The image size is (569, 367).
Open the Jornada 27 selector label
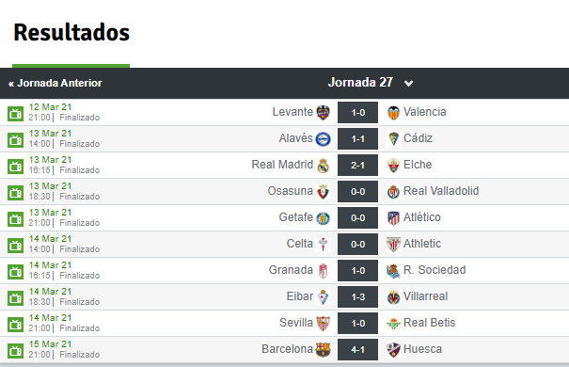(360, 83)
